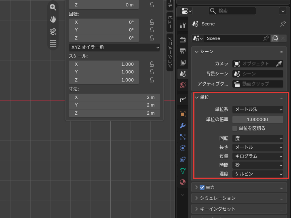The height and width of the screenshot is (218, 291).
Task: Open the View Layer properties tab
Action: tap(183, 63)
